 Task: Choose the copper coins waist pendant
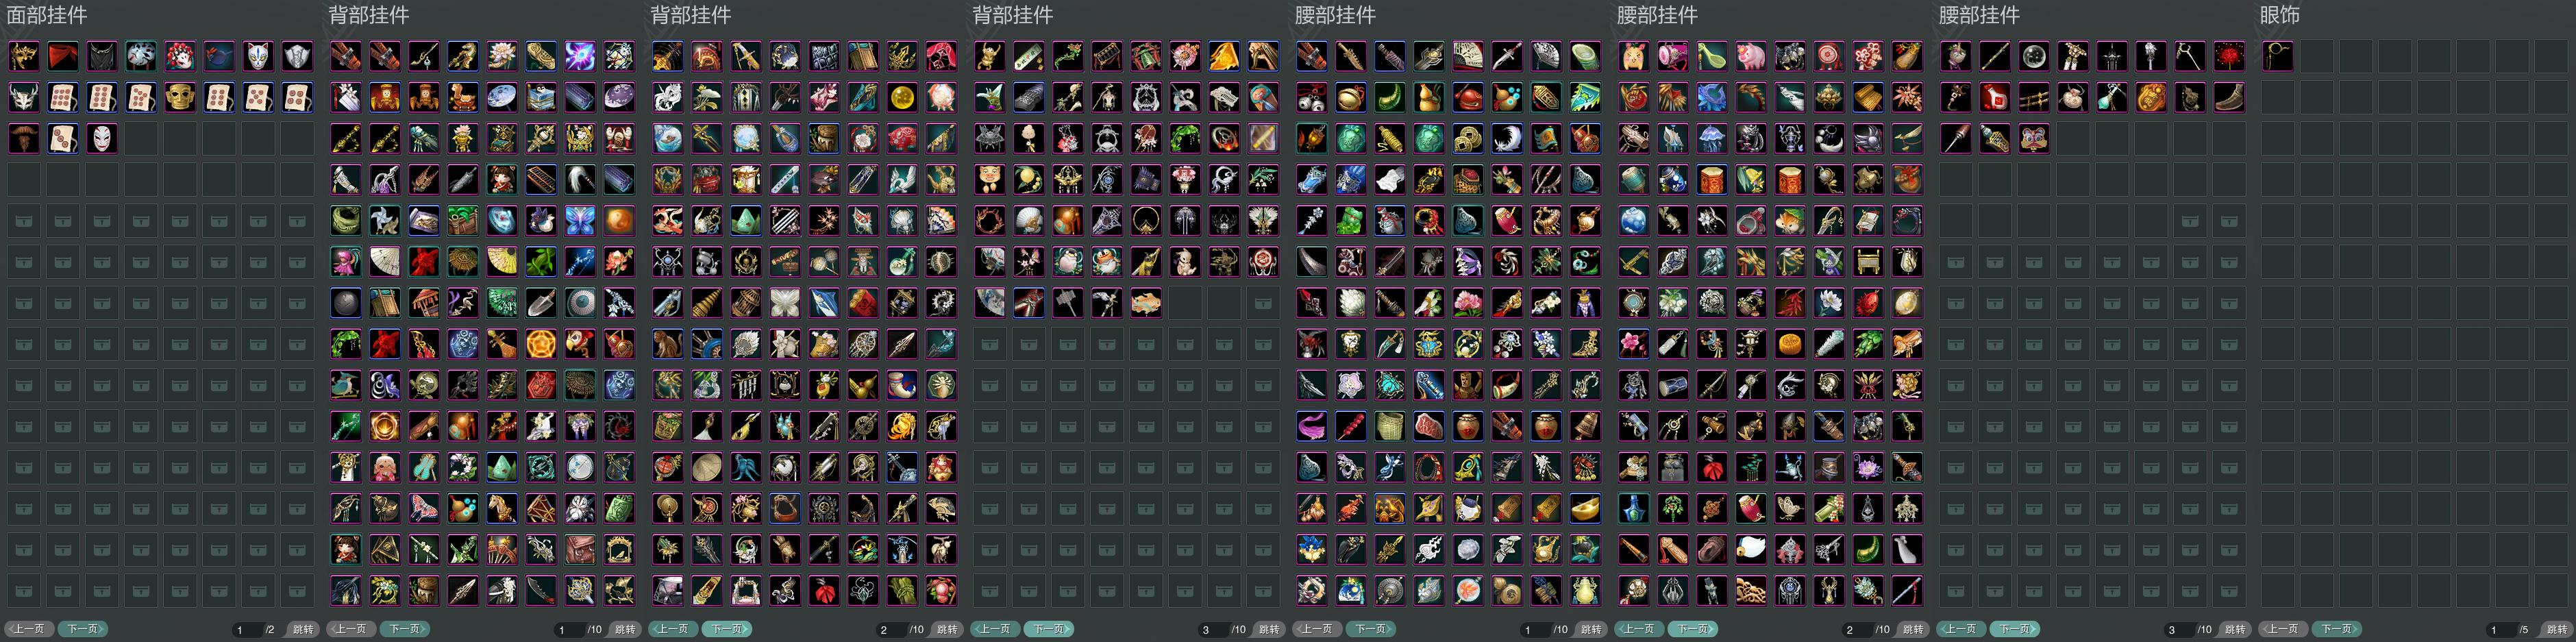point(1468,138)
